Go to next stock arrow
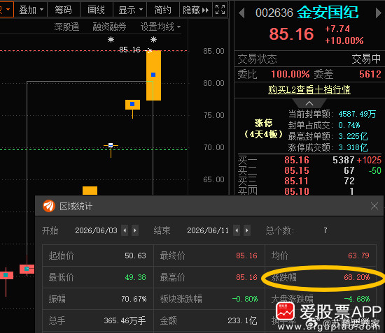This screenshot has width=385, height=333. point(379,13)
